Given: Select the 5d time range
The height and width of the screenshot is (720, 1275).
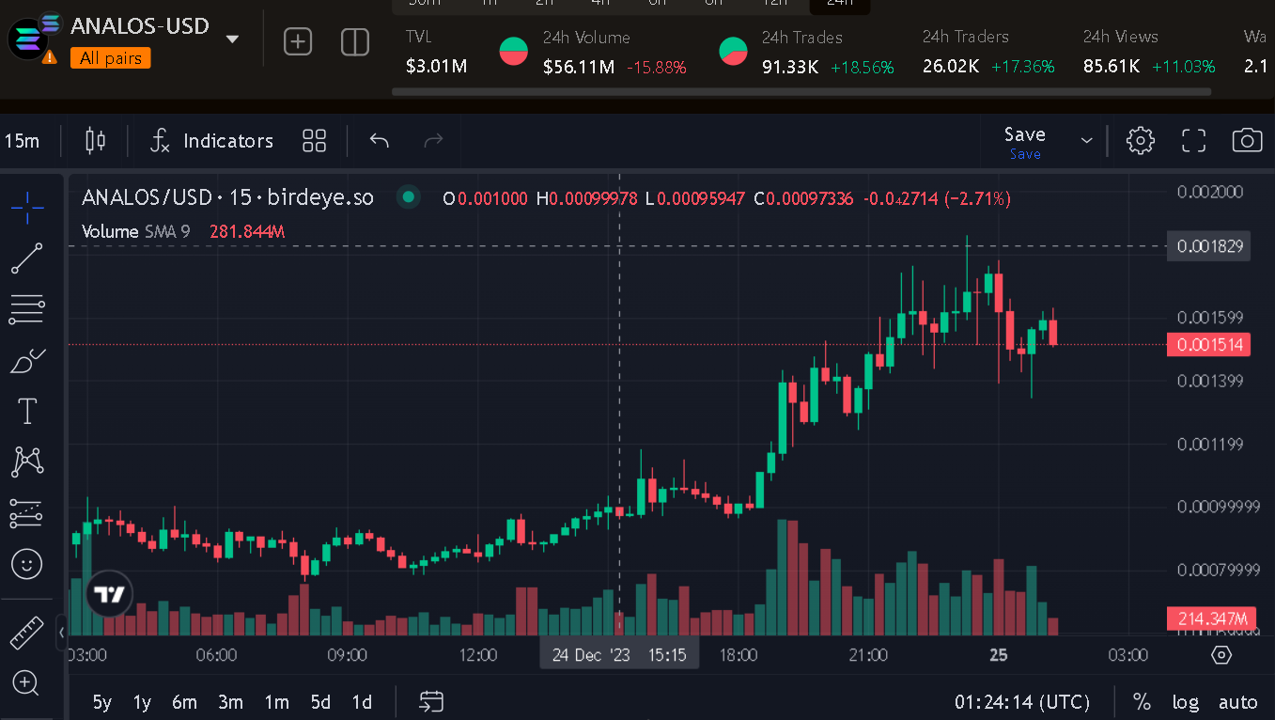Looking at the screenshot, I should point(320,702).
